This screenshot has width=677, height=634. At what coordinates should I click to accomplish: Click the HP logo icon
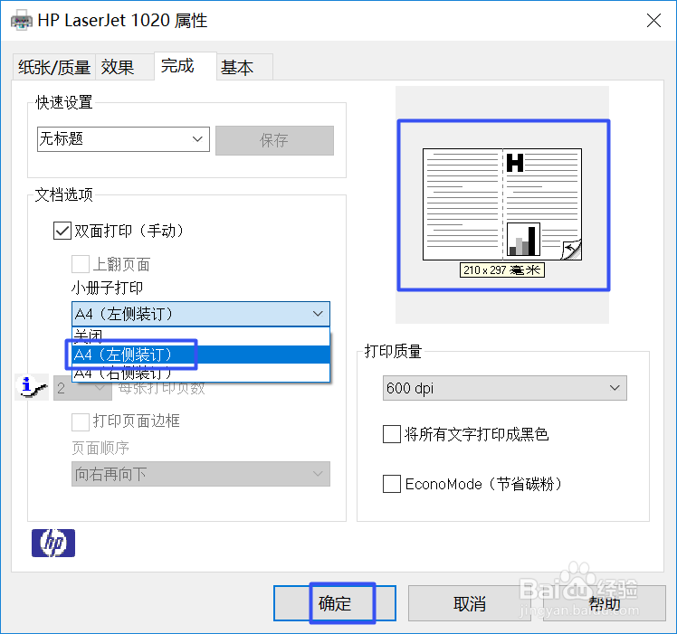point(53,543)
